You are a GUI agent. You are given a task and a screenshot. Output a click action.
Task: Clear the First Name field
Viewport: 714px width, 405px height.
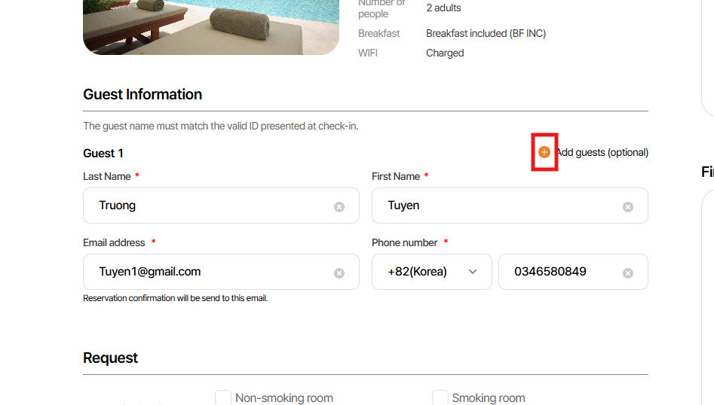pos(628,206)
